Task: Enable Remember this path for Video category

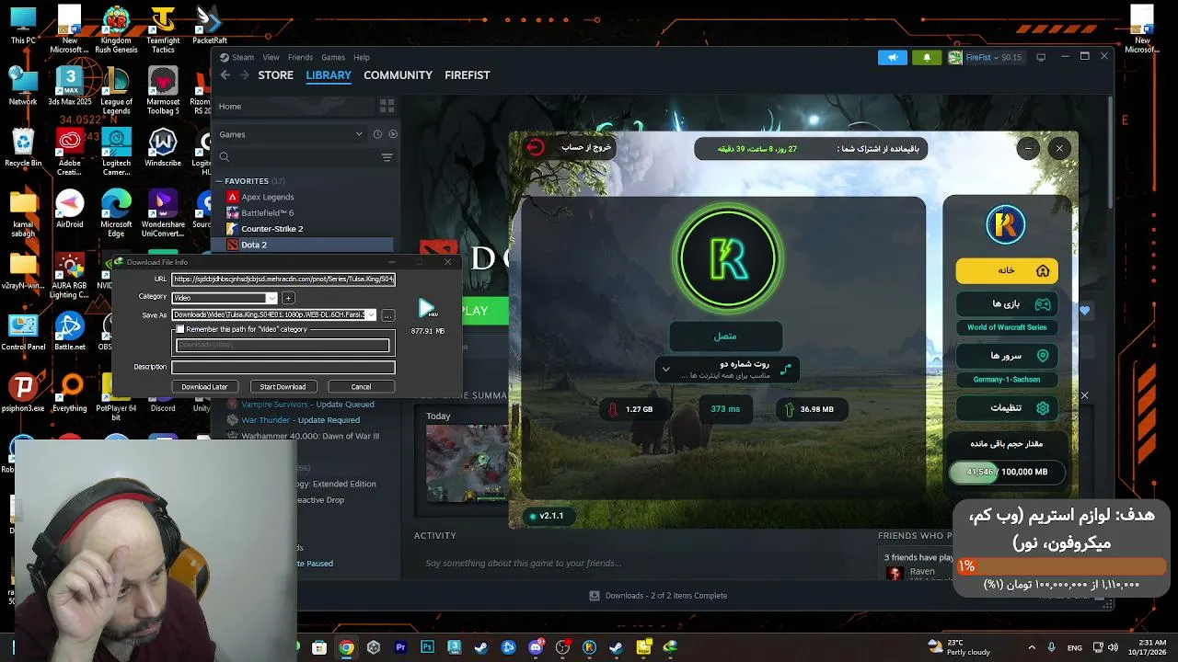Action: [180, 329]
